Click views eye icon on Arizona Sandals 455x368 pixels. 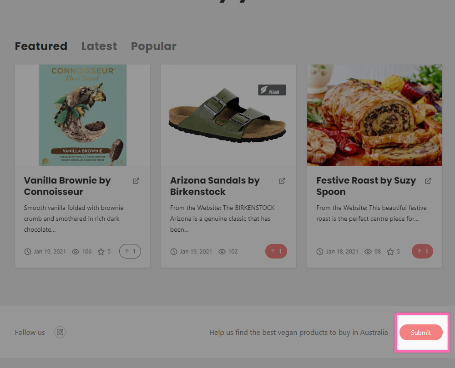pyautogui.click(x=222, y=252)
